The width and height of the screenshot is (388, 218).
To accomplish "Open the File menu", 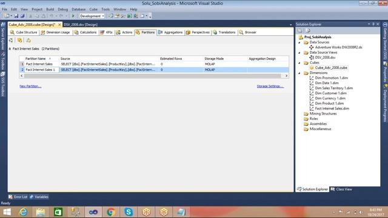I will (x=4, y=9).
